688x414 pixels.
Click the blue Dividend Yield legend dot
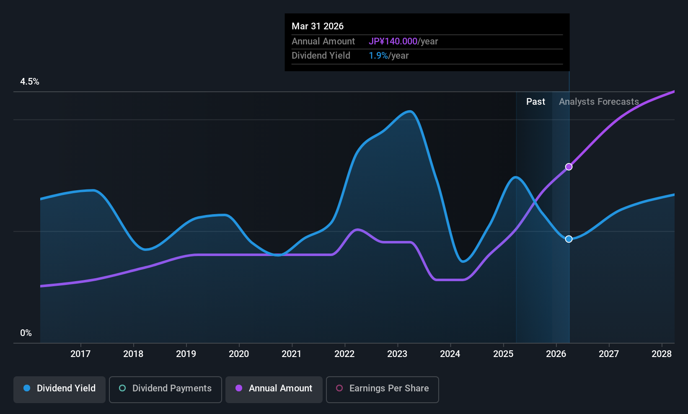(27, 388)
